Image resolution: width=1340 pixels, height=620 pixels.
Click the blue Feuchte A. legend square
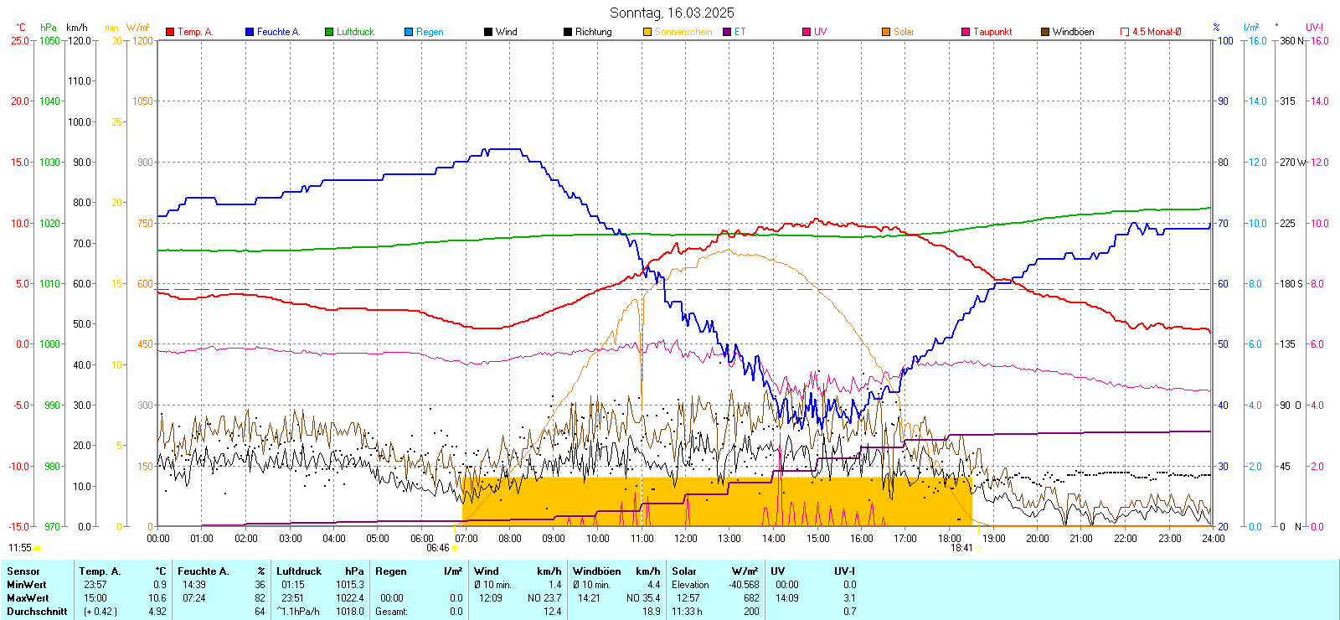(x=250, y=32)
